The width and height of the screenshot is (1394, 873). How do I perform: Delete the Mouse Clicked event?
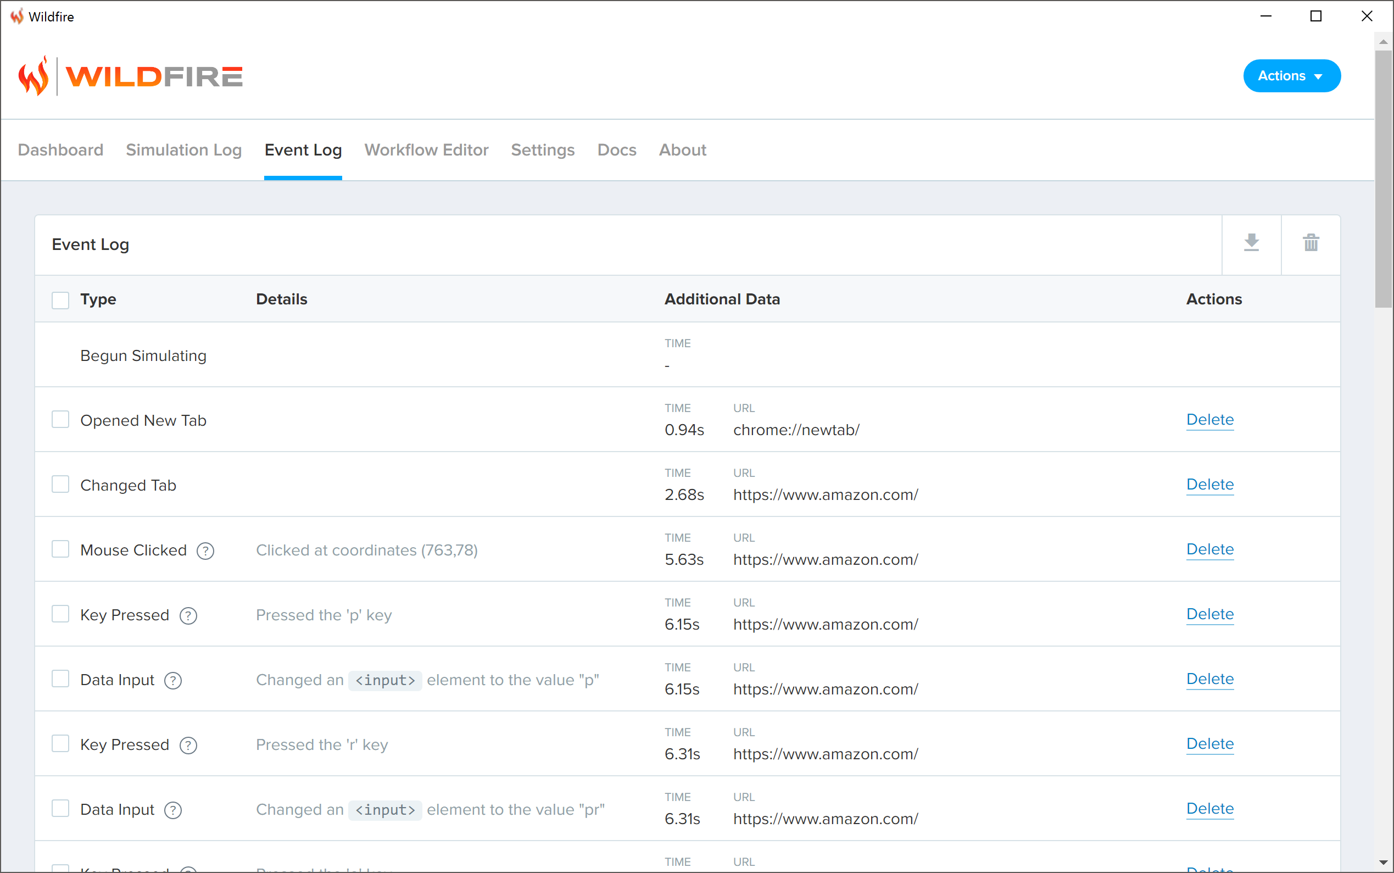pyautogui.click(x=1209, y=549)
